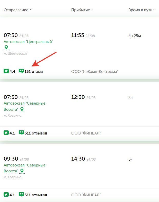Click star icon on 14:30 arrival trip
The height and width of the screenshot is (202, 159).
click(6, 194)
